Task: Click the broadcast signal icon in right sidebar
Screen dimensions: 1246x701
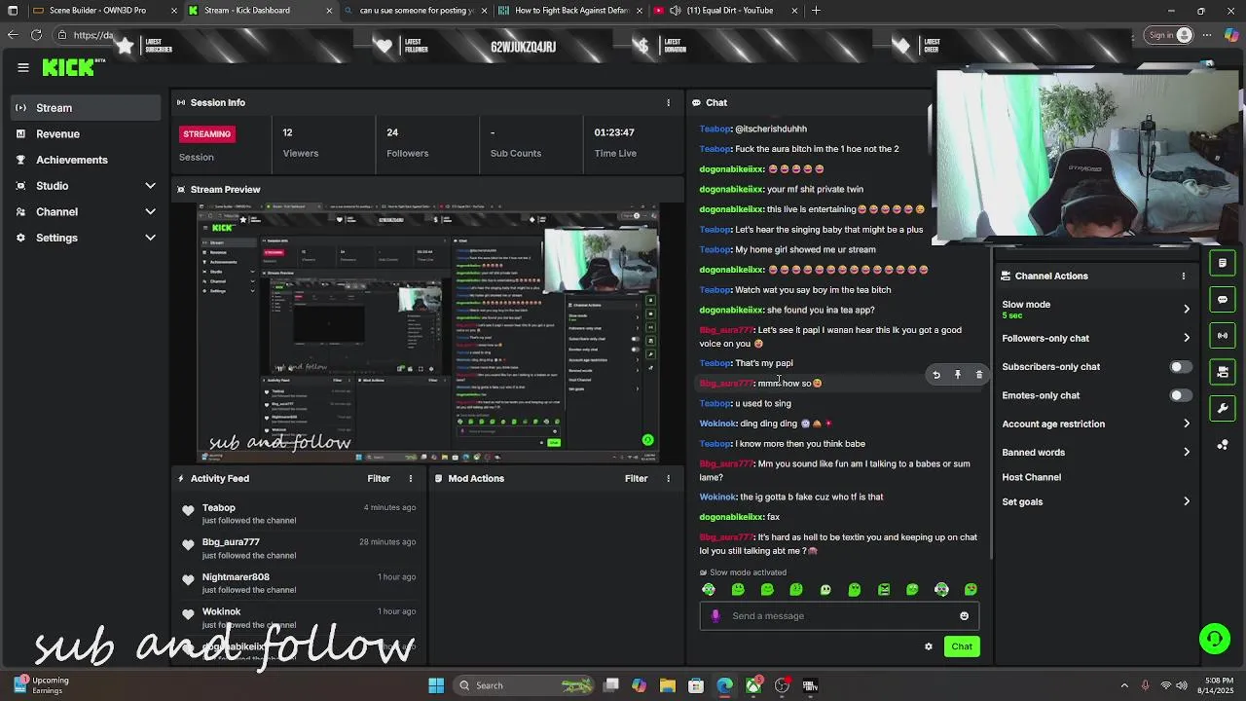Action: point(1223,336)
